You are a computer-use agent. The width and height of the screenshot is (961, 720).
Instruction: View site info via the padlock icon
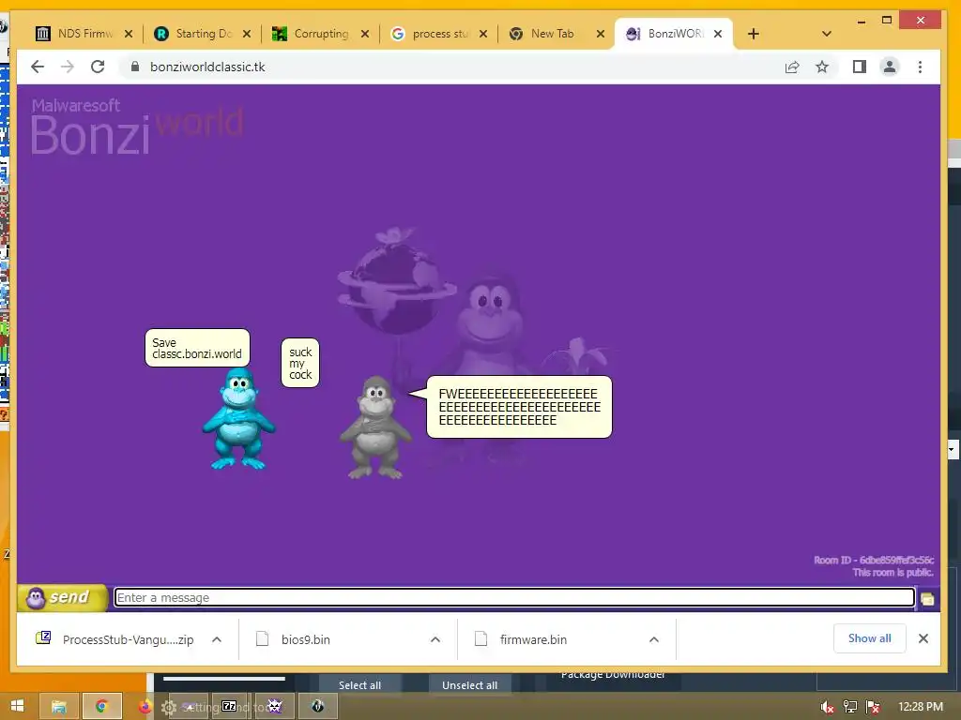click(x=135, y=67)
